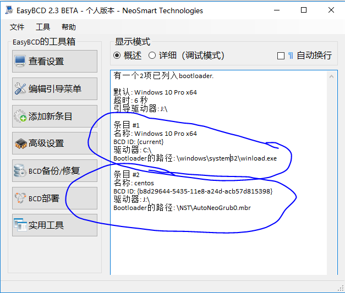Open the 帮助 menu

pyautogui.click(x=69, y=27)
